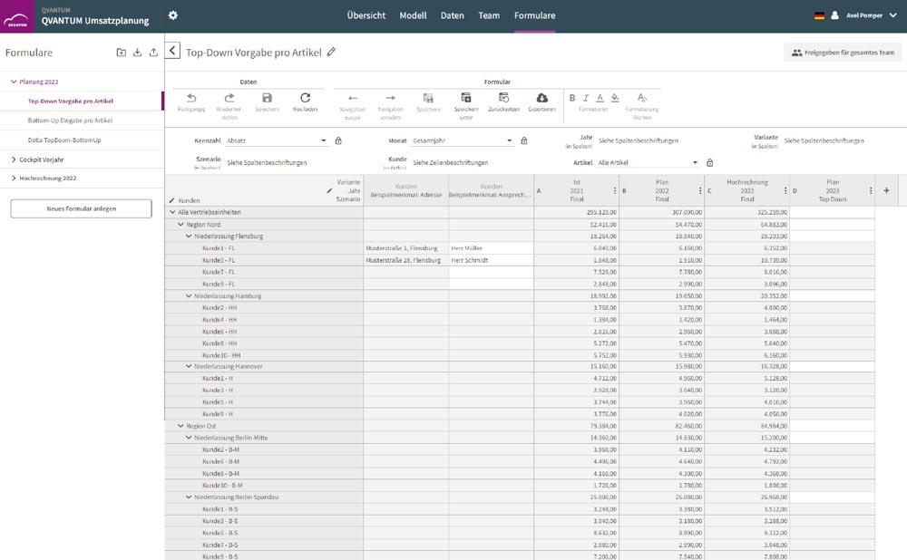Edit form title with the pencil icon
The height and width of the screenshot is (560, 907).
(x=331, y=53)
